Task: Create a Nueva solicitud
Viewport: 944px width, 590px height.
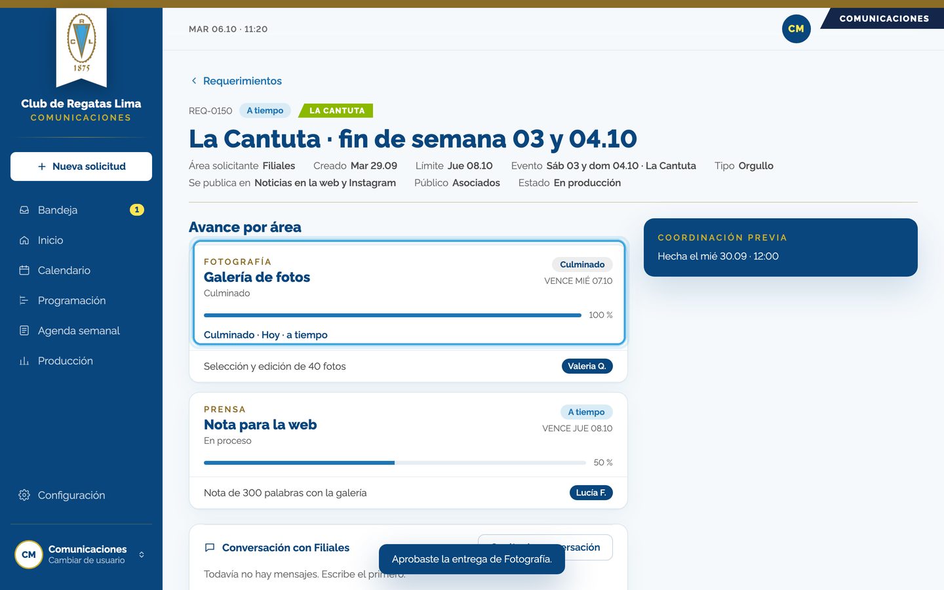Action: coord(81,167)
